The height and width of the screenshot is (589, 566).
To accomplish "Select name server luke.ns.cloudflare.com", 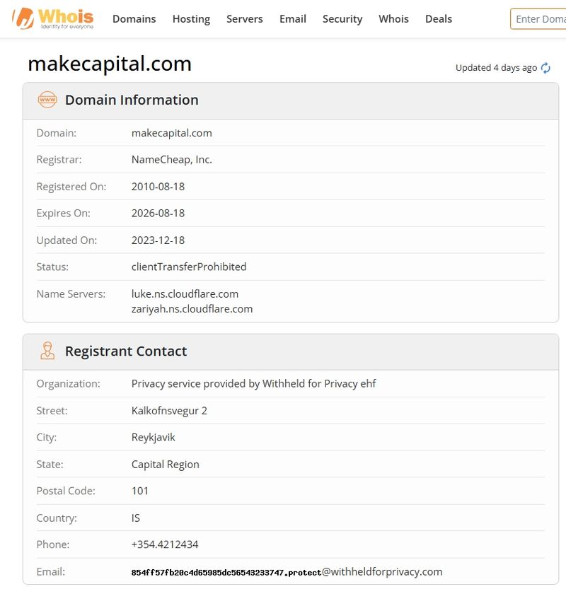I will click(185, 294).
